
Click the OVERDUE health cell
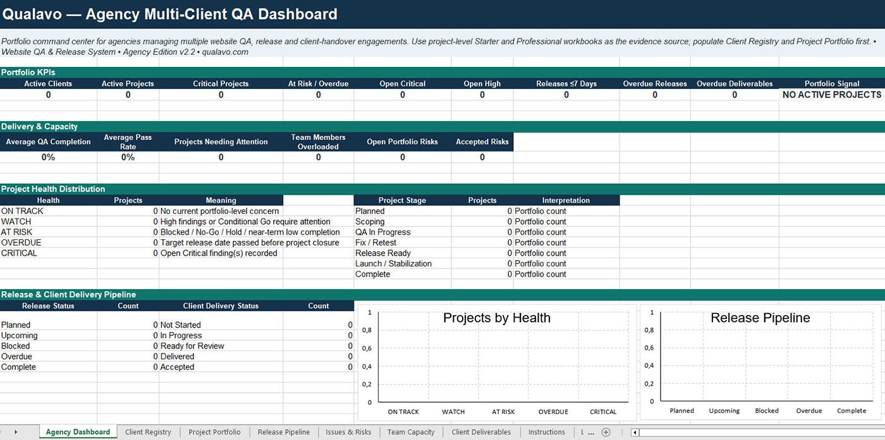coord(48,242)
